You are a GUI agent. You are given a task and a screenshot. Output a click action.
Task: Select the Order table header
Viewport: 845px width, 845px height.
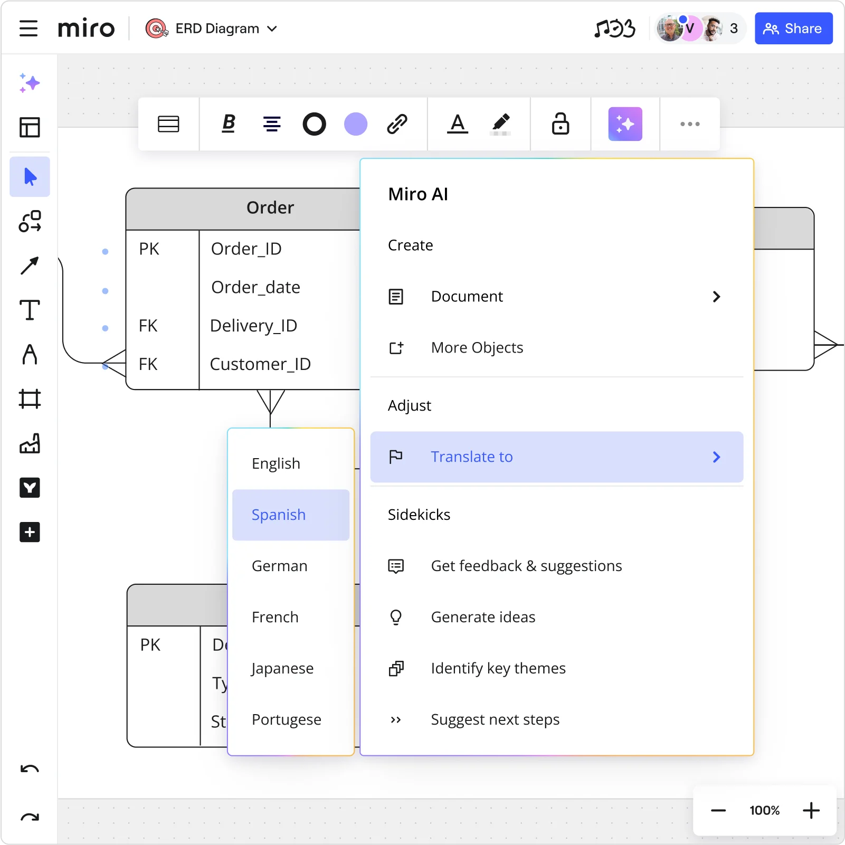point(243,208)
